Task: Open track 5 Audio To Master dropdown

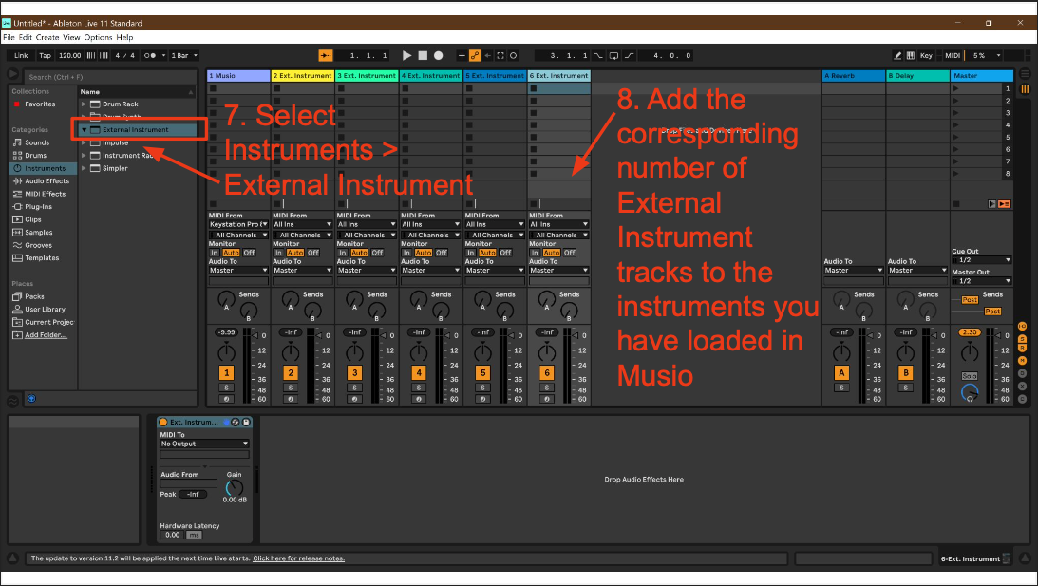Action: coord(495,270)
